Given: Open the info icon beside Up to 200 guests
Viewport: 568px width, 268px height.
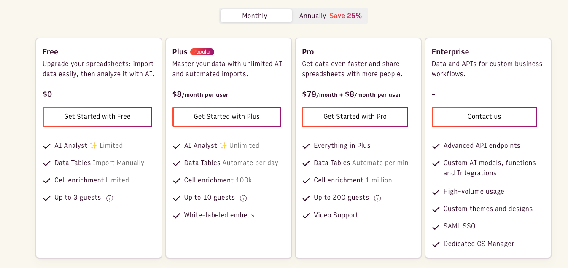Looking at the screenshot, I should [377, 198].
